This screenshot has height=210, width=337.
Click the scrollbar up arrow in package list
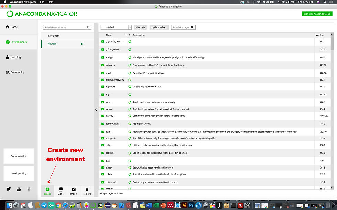pos(332,34)
